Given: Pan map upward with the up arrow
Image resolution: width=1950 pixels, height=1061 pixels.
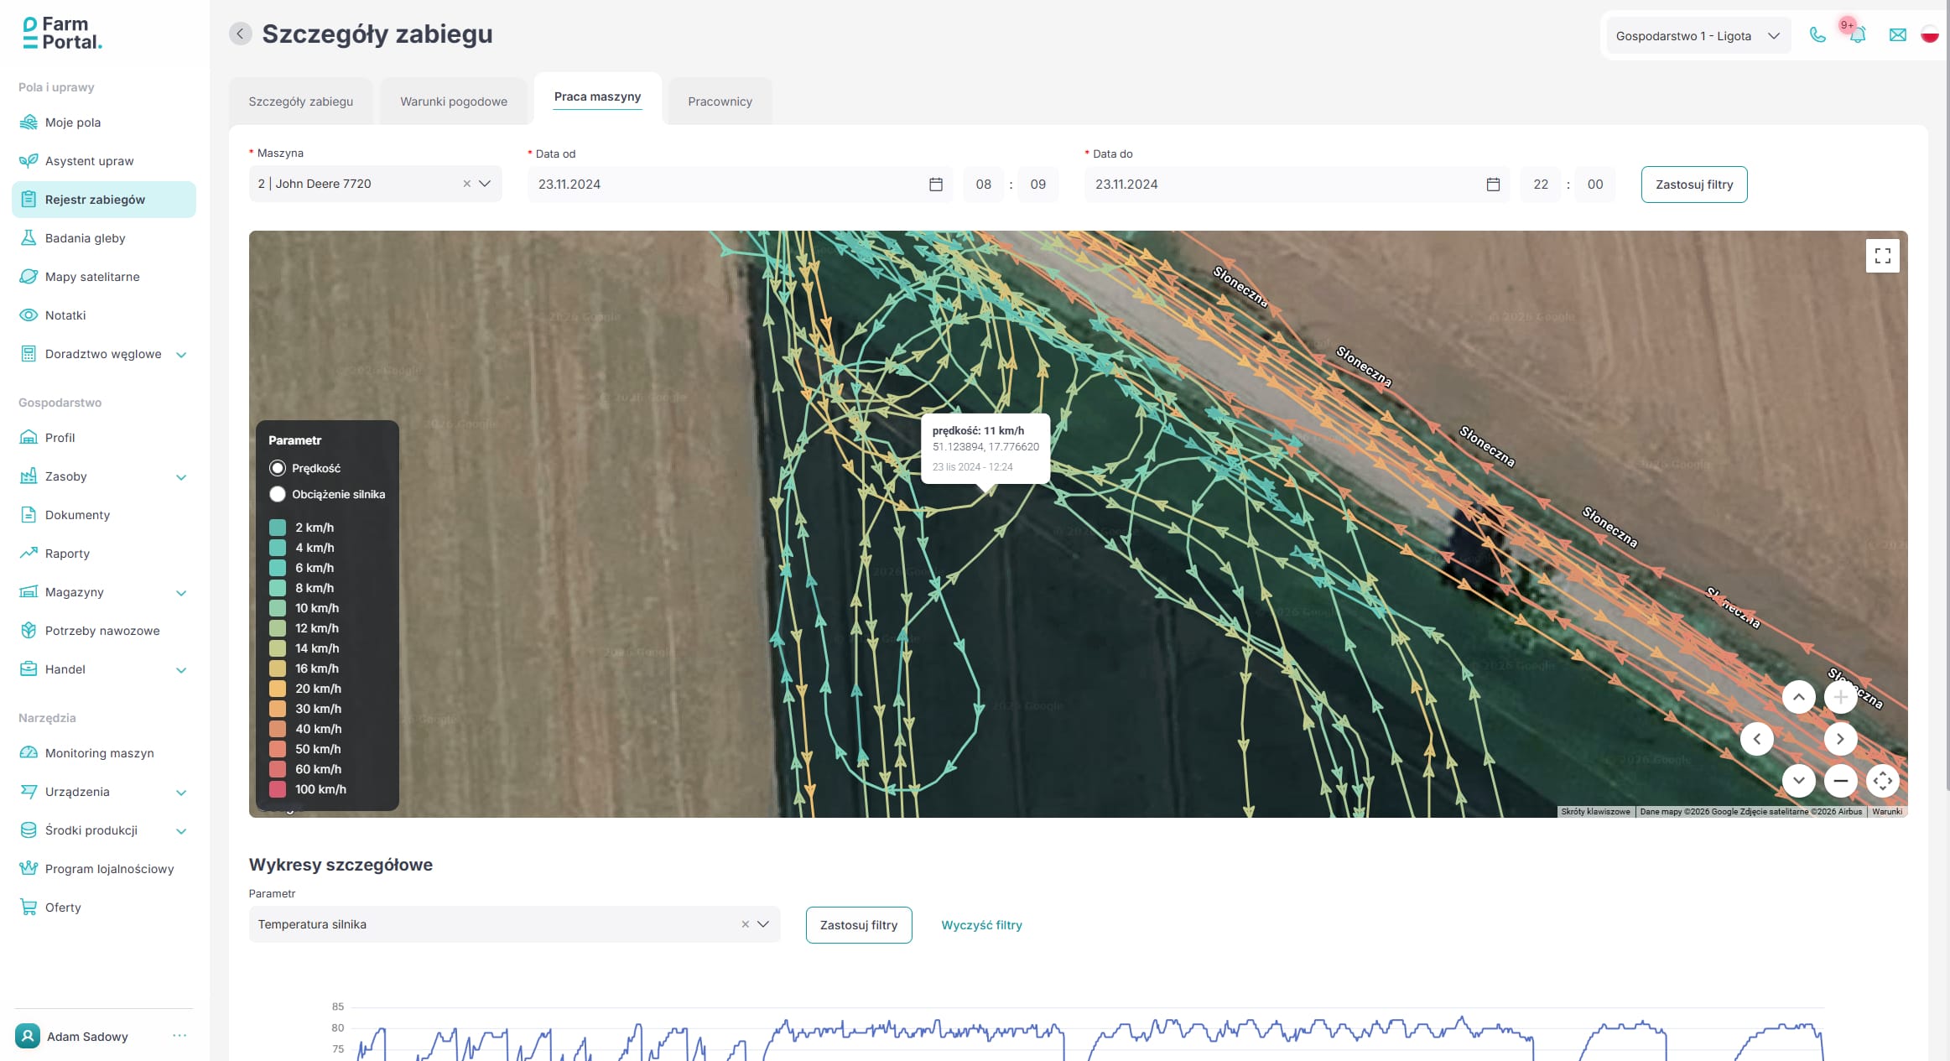Looking at the screenshot, I should (1798, 697).
